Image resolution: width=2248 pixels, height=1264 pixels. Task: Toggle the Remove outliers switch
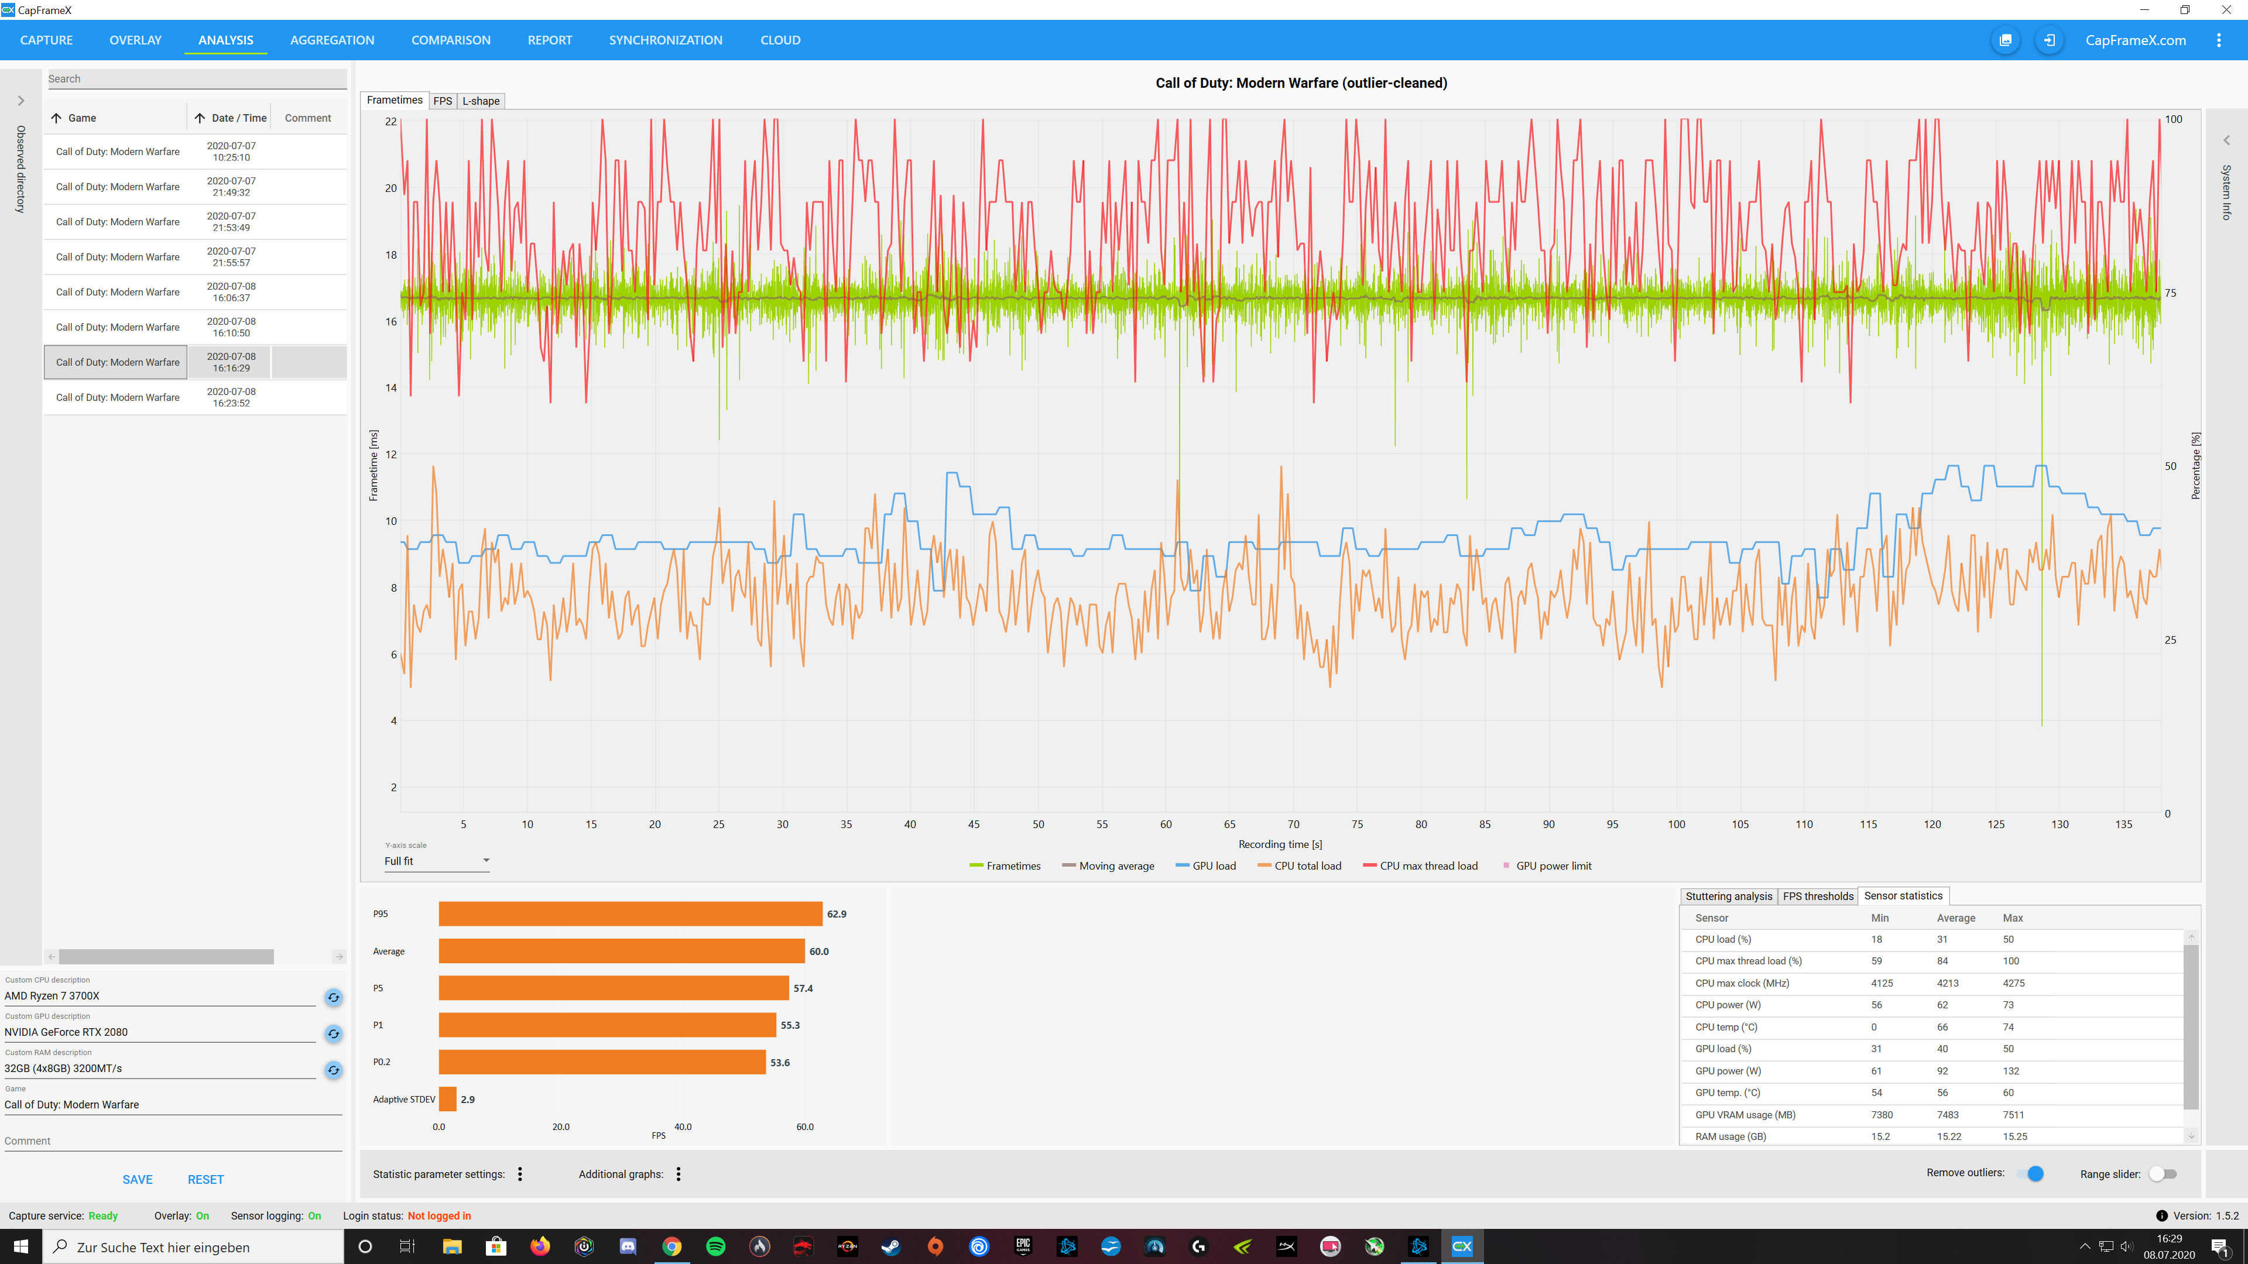(x=2030, y=1173)
